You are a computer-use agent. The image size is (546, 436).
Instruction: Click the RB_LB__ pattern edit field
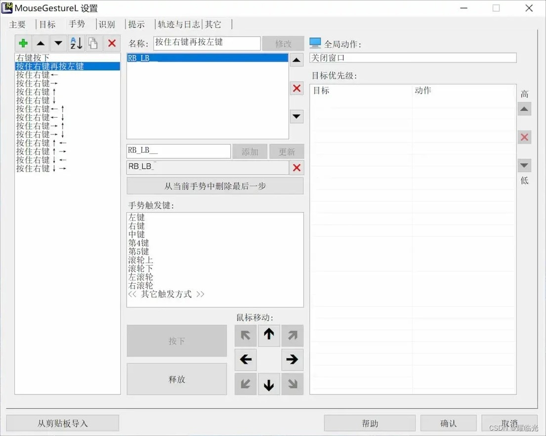(x=179, y=151)
